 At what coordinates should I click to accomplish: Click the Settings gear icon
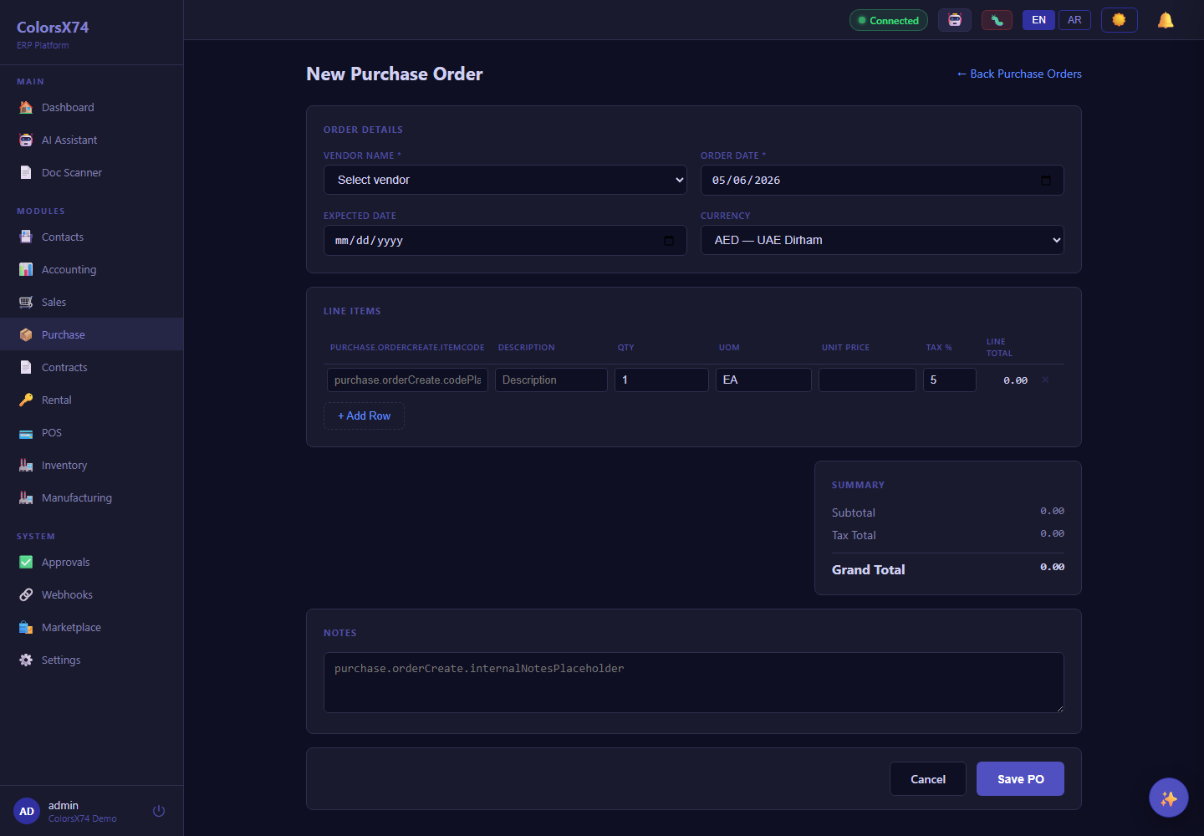pyautogui.click(x=26, y=660)
